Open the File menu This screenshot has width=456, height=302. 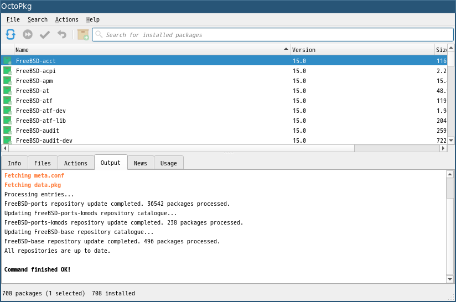coord(13,19)
